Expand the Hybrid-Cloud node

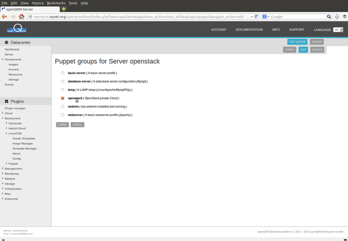(6, 129)
